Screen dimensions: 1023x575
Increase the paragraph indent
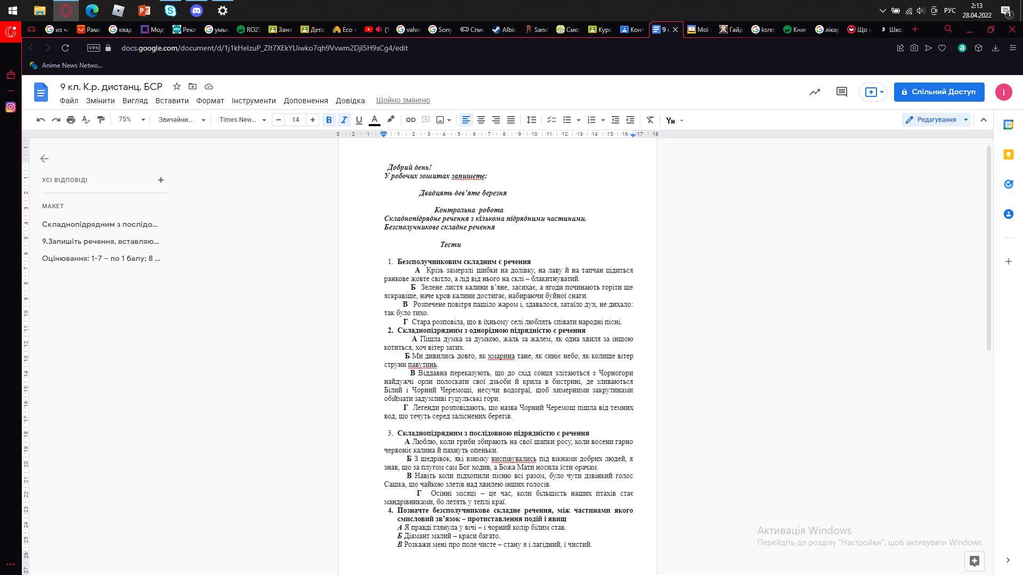[630, 120]
